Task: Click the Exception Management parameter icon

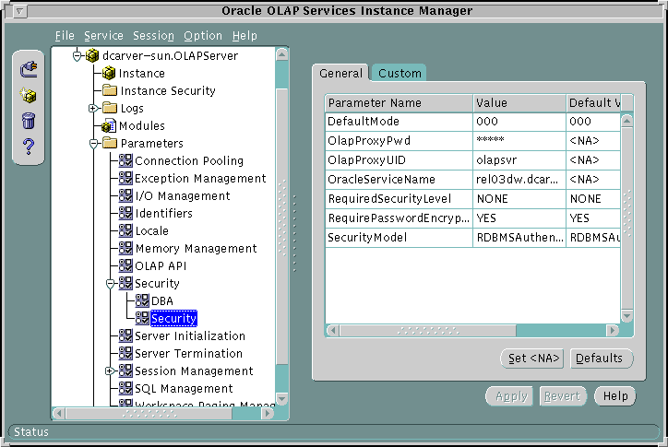Action: click(125, 178)
